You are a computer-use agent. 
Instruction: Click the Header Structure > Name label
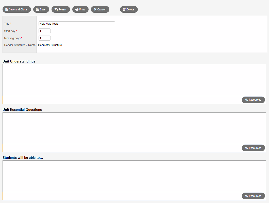[20, 45]
